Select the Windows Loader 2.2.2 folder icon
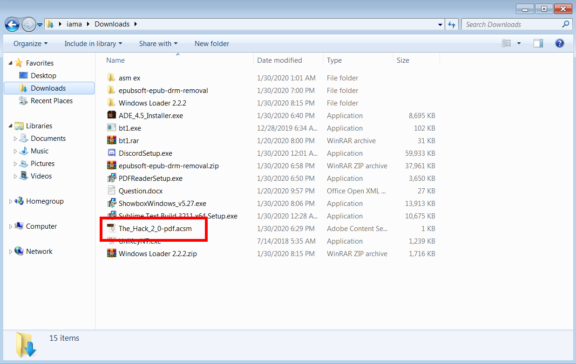This screenshot has width=576, height=364. 111,103
